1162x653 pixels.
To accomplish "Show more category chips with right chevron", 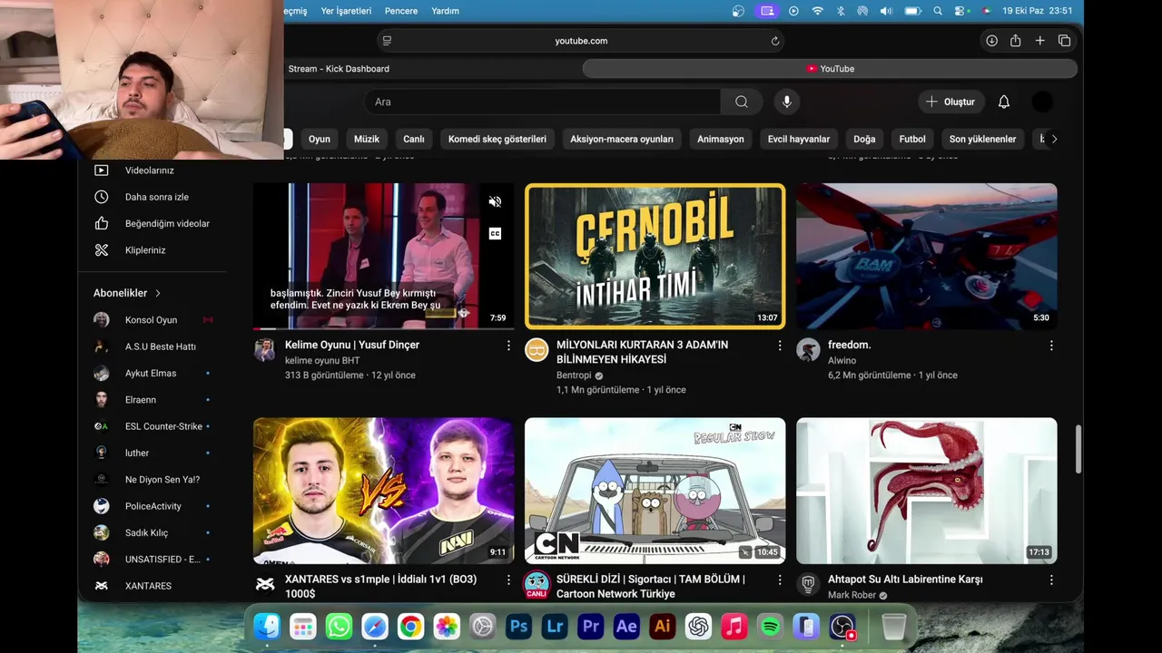I will tap(1054, 139).
